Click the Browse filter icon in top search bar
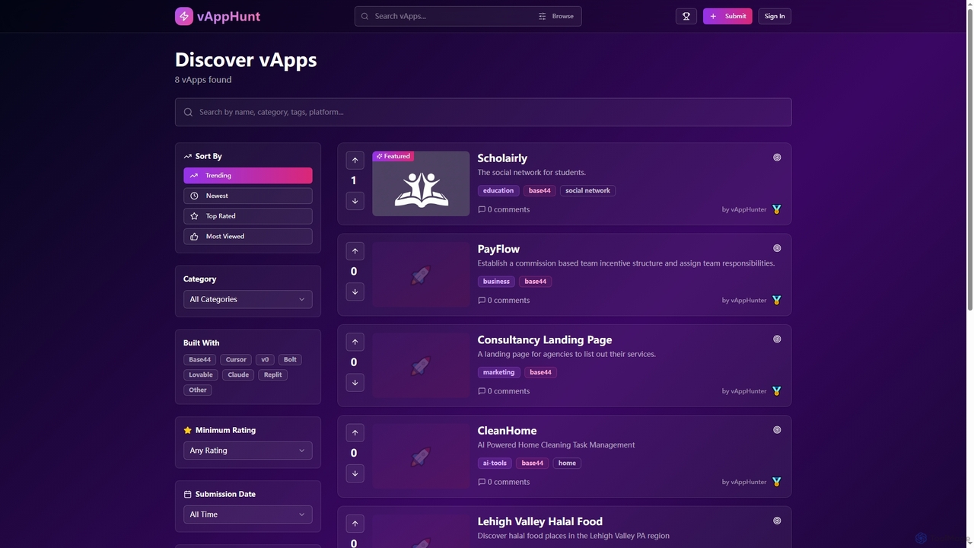The width and height of the screenshot is (974, 548). pyautogui.click(x=543, y=16)
